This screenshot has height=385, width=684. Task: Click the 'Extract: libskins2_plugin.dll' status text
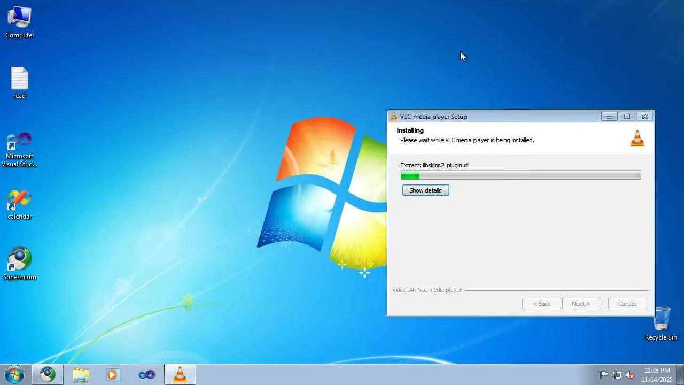point(435,165)
